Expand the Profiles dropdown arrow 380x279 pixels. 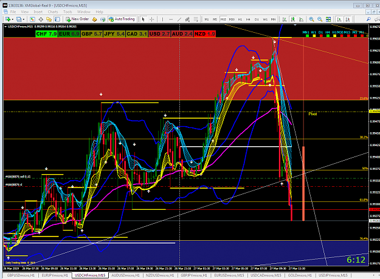[24, 19]
